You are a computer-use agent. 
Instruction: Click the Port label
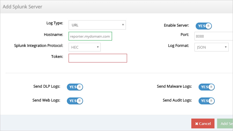pos(185,35)
